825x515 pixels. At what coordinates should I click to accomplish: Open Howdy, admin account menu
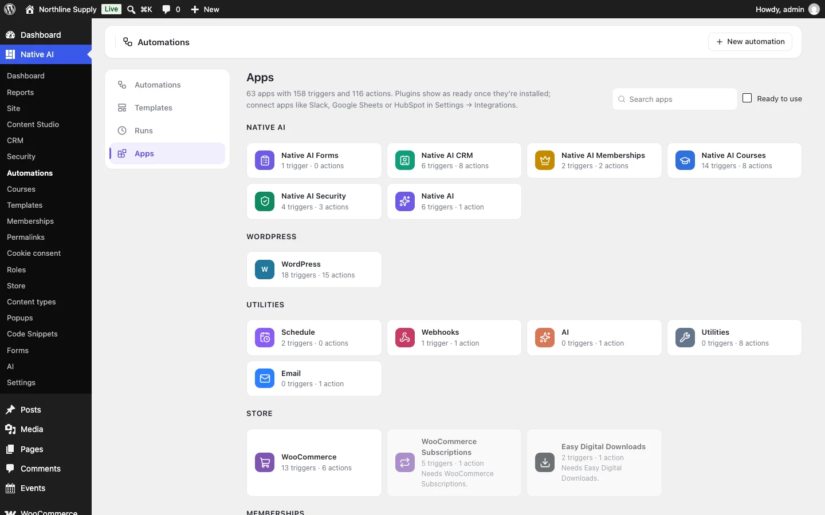point(787,9)
